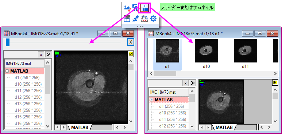Select d1 (256 * 256) in left window tree

coord(27,78)
